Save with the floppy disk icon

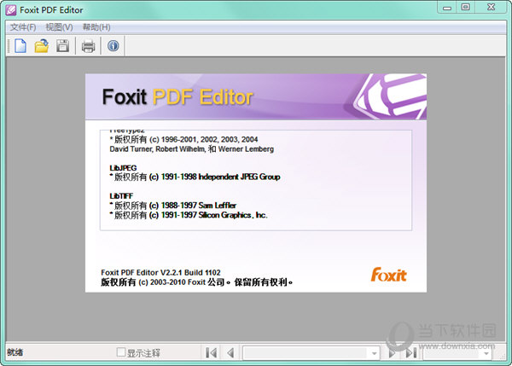tap(62, 46)
